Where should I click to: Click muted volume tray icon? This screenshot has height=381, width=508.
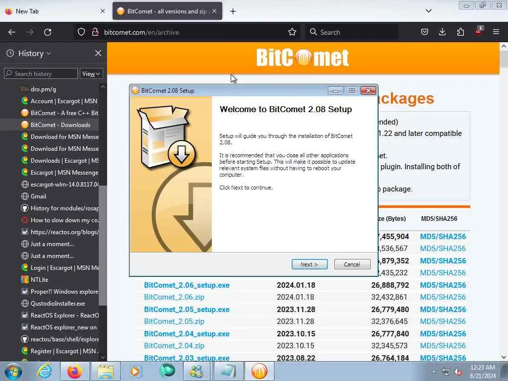(x=458, y=372)
